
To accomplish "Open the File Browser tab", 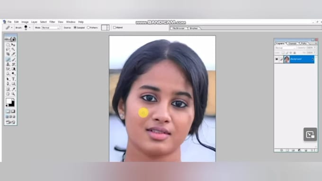I will (x=179, y=28).
